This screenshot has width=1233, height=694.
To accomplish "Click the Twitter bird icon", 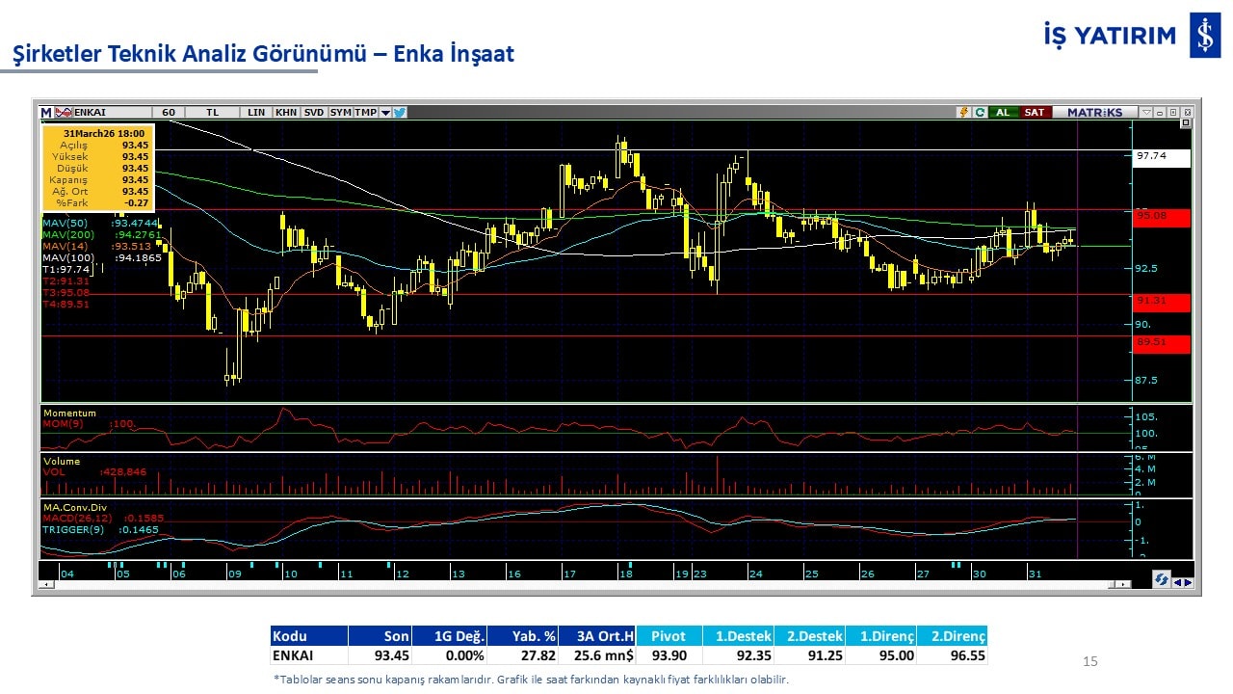I will point(400,112).
